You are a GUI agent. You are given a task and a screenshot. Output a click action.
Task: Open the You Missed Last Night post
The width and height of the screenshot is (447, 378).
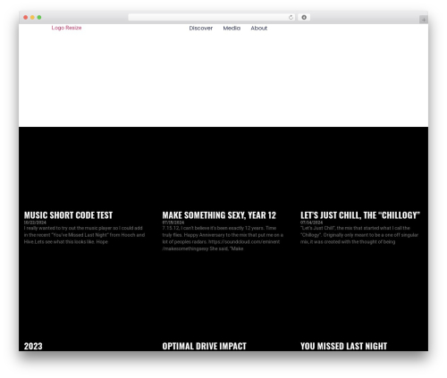click(343, 346)
